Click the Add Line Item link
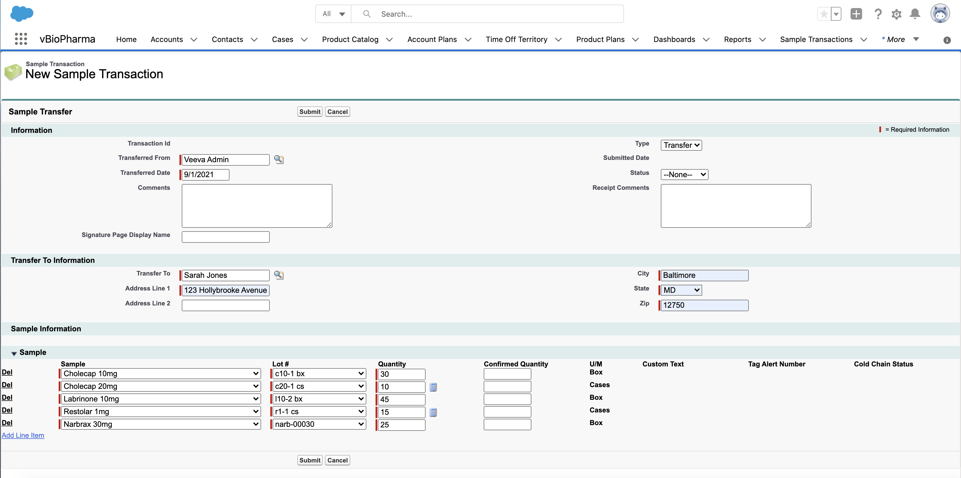The height and width of the screenshot is (478, 961). click(x=23, y=435)
